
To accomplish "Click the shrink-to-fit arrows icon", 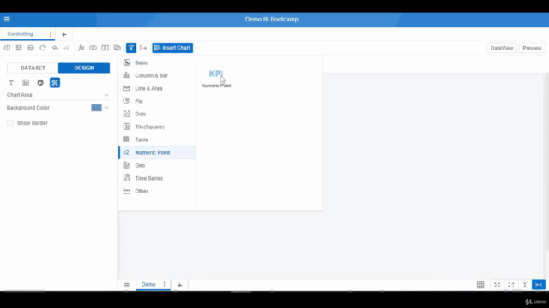I will tap(498, 285).
